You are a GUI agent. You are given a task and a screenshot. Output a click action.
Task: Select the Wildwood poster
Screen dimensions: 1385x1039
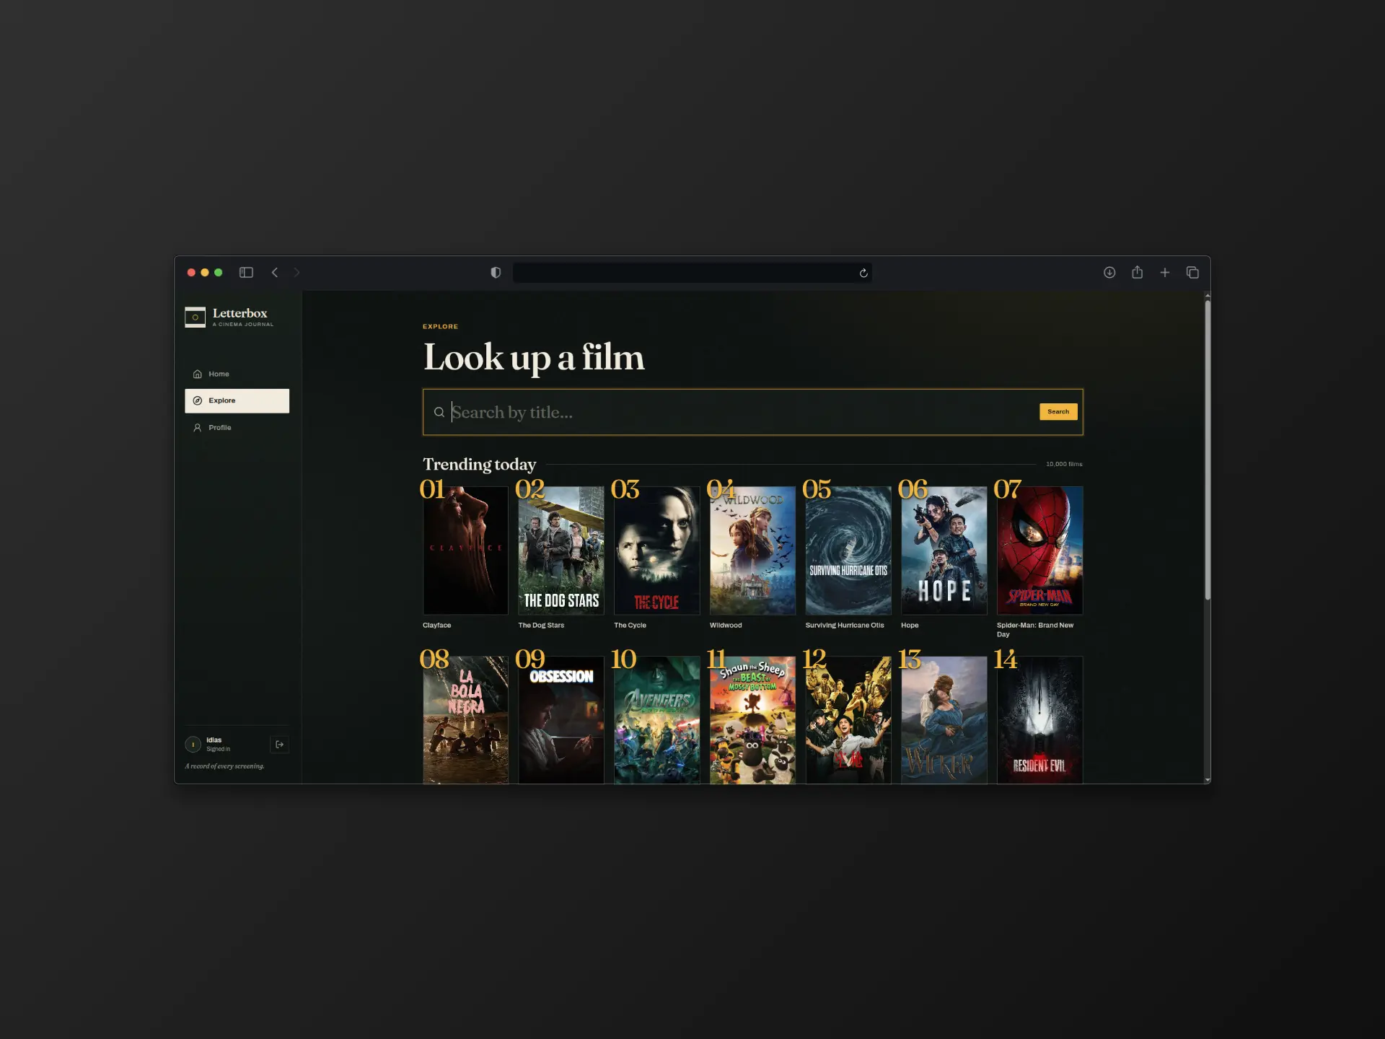point(752,551)
